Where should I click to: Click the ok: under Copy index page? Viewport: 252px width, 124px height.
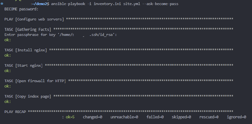8,102
